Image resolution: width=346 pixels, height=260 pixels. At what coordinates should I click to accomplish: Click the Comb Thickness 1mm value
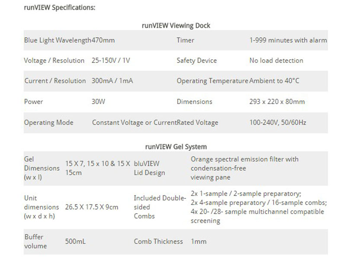(x=199, y=241)
